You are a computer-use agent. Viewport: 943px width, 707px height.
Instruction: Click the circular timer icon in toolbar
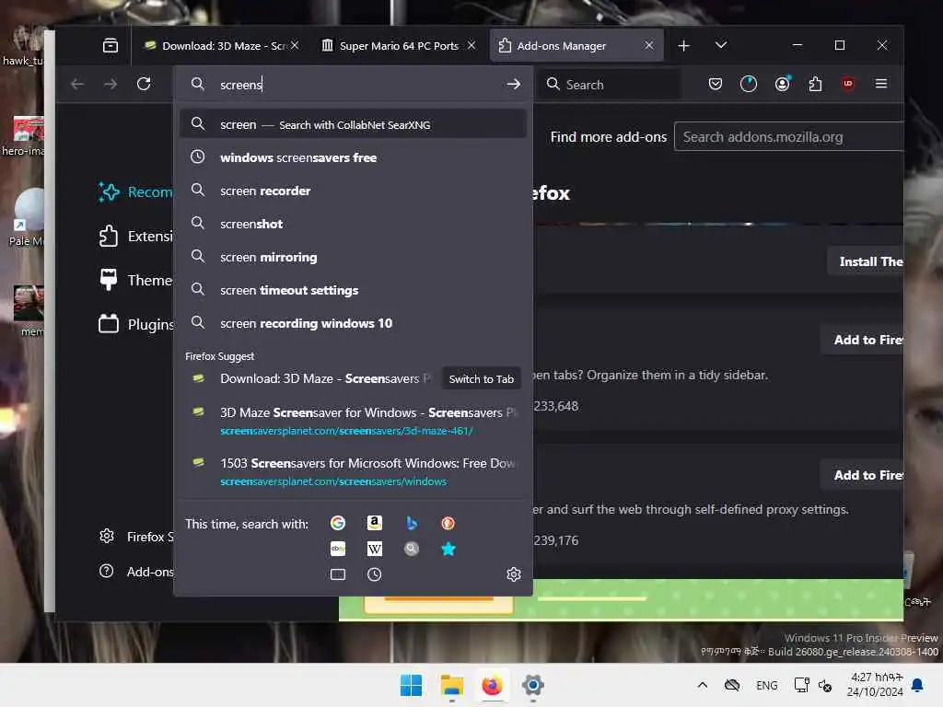click(x=748, y=84)
